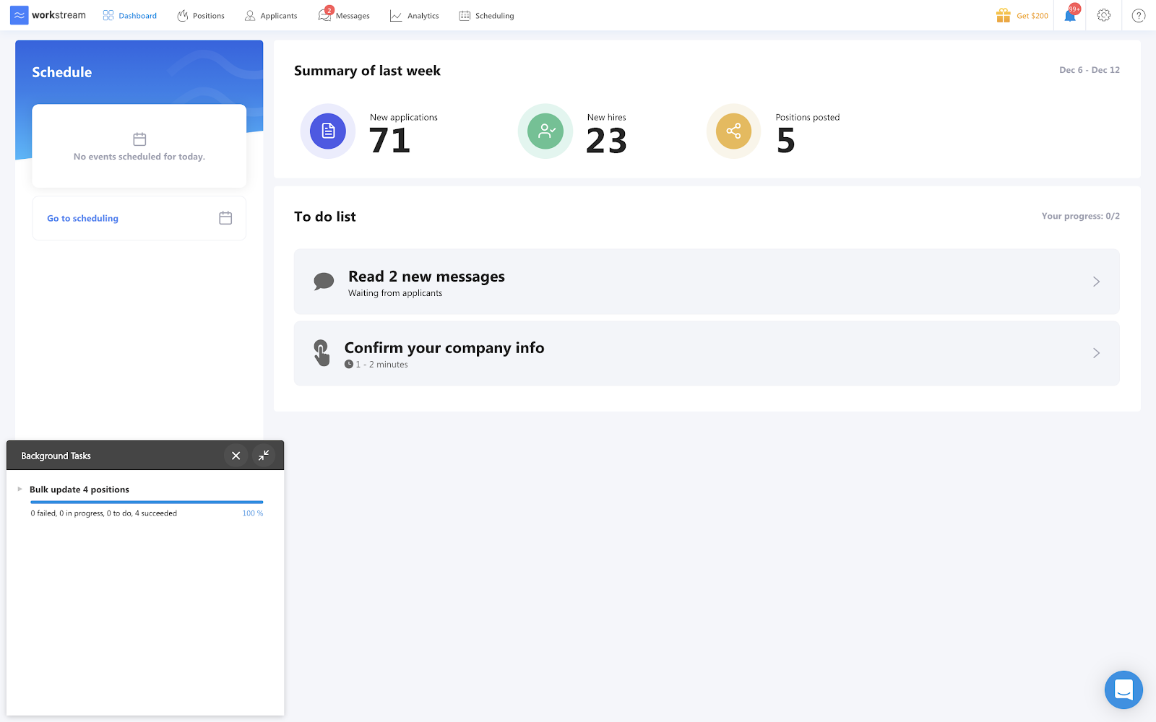The image size is (1156, 722).
Task: Click the New hires person icon
Action: pos(545,131)
